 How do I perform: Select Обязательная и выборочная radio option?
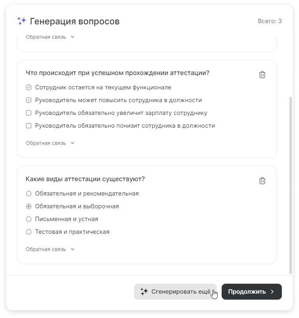click(29, 206)
